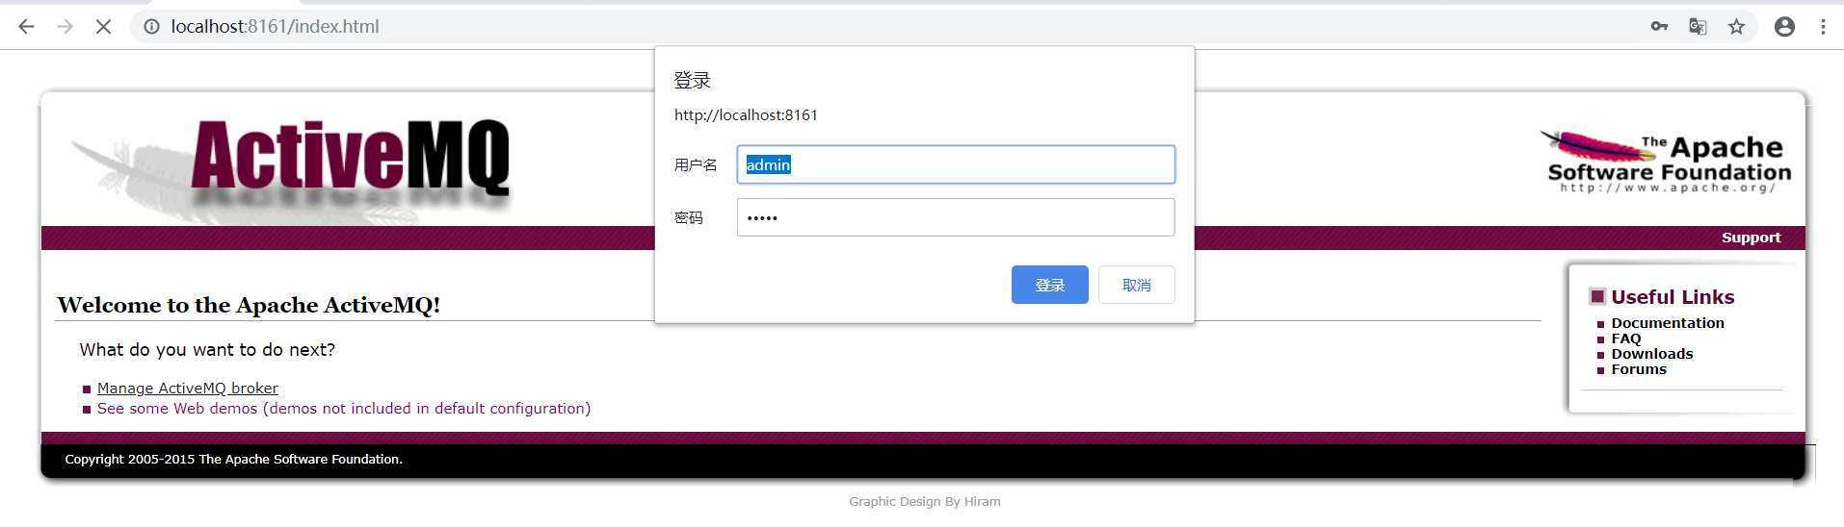Screen dimensions: 1844x527
Task: Click the Apache Software Foundation logo
Action: click(x=1668, y=162)
